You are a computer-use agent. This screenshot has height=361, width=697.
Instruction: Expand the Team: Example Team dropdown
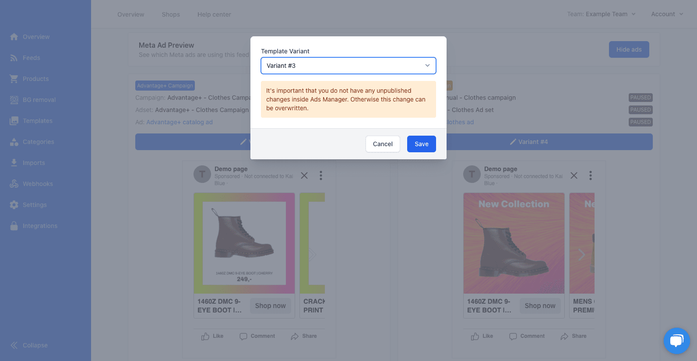pyautogui.click(x=601, y=14)
